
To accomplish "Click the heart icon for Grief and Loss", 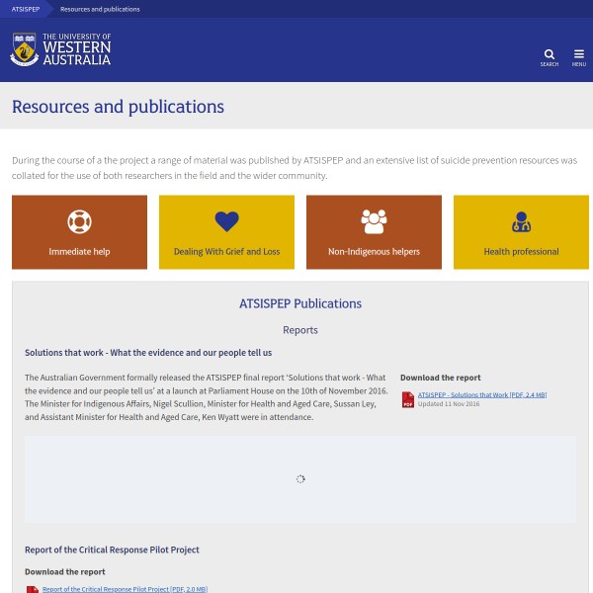I will click(226, 221).
